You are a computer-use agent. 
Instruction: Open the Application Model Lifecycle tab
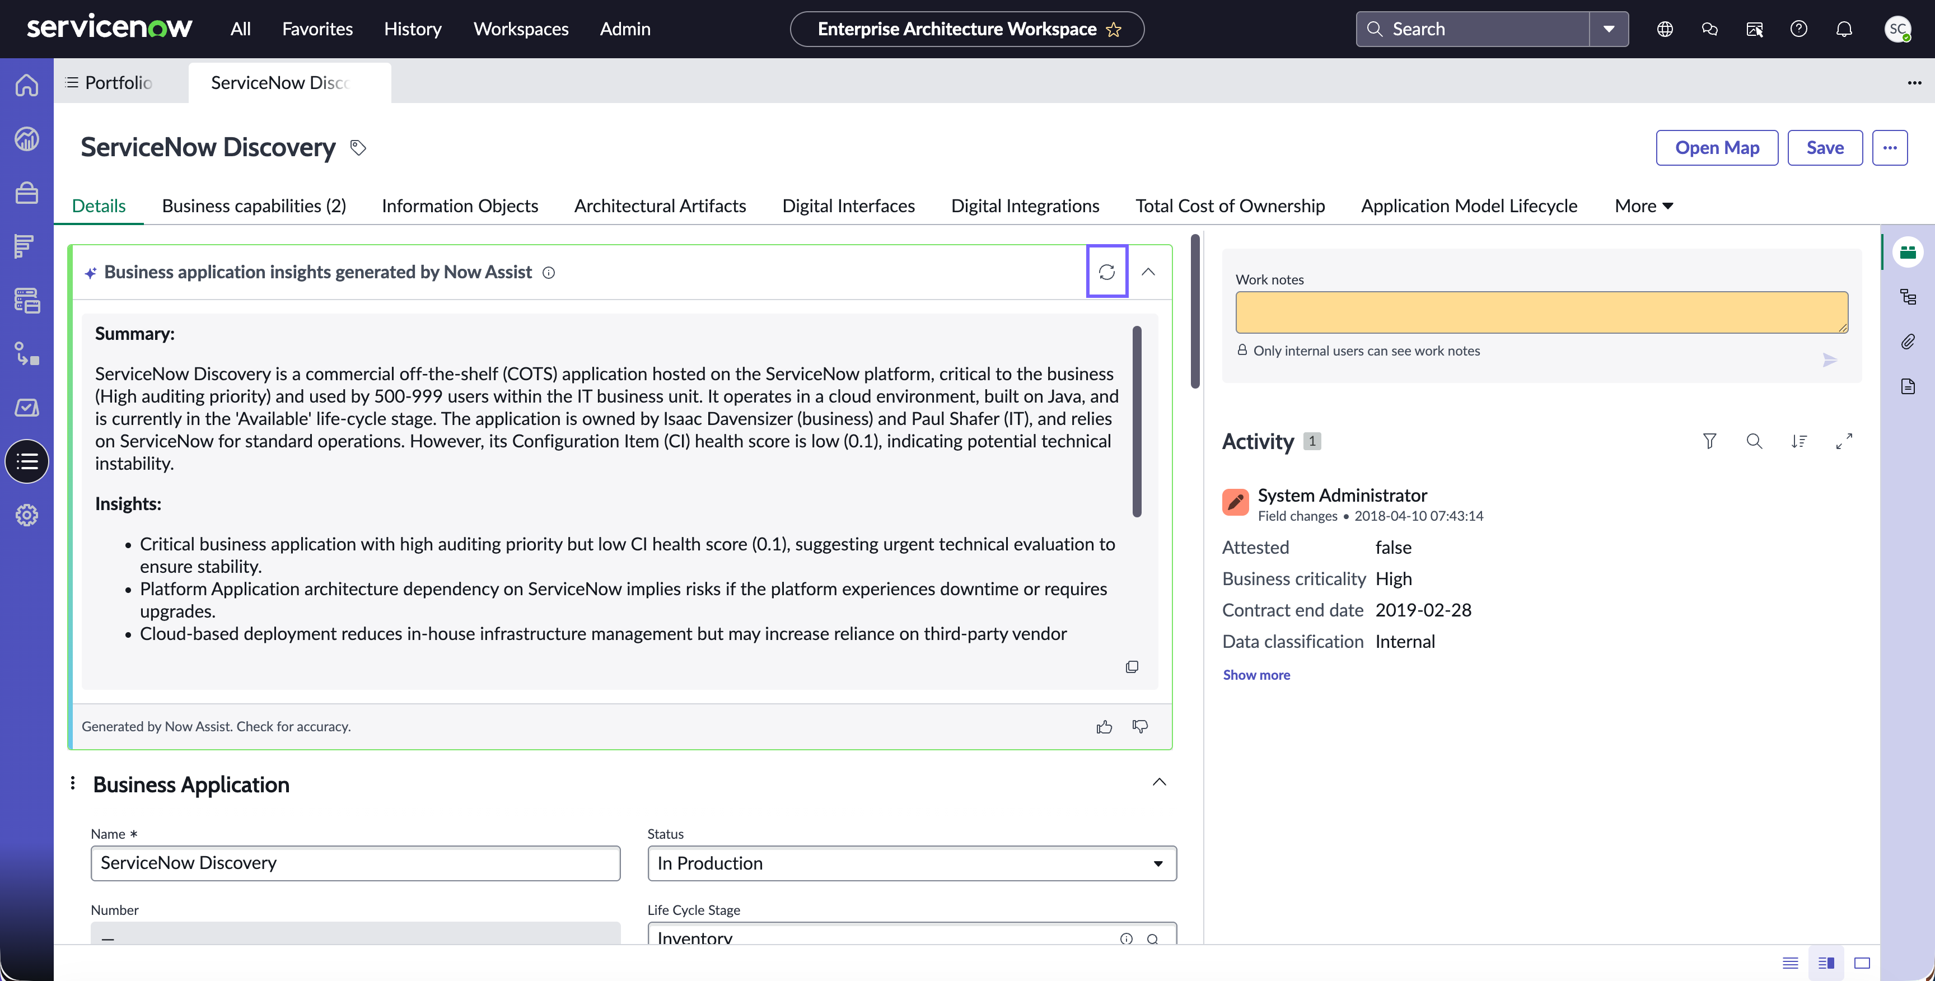(1469, 206)
